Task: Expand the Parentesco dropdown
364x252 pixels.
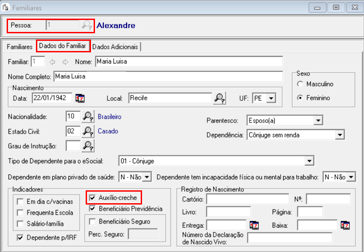Action: (x=317, y=121)
